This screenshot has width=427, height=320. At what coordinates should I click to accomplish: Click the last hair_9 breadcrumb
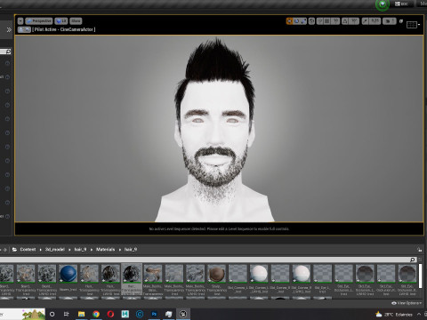[x=131, y=250]
